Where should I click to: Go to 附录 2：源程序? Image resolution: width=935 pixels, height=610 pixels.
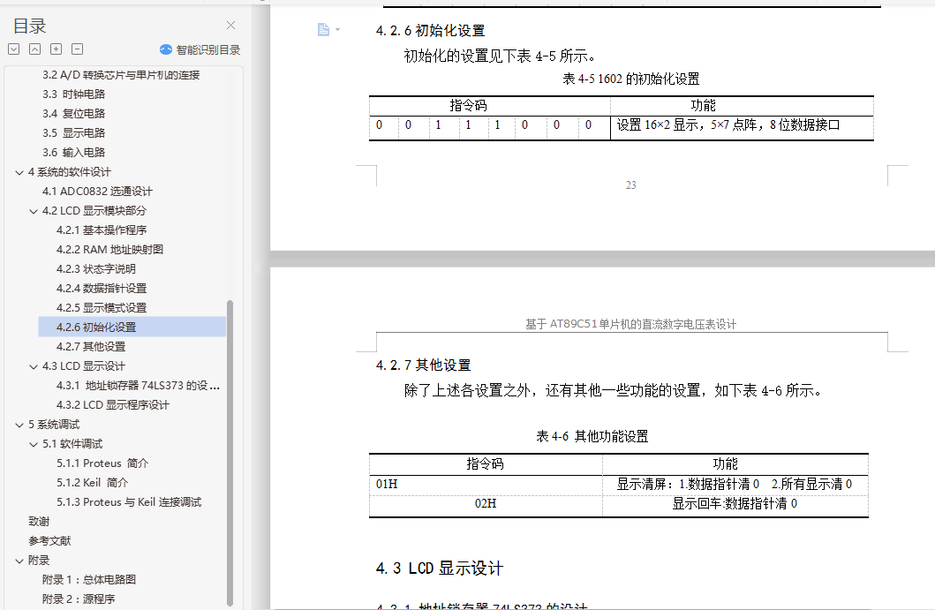(78, 599)
